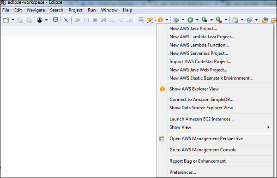277x178 pixels.
Task: Click the orange AWS cube toolbar icon
Action: (160, 20)
